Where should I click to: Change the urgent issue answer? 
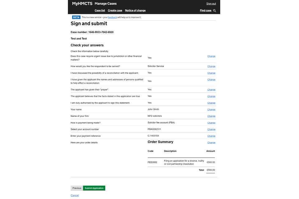(x=211, y=56)
